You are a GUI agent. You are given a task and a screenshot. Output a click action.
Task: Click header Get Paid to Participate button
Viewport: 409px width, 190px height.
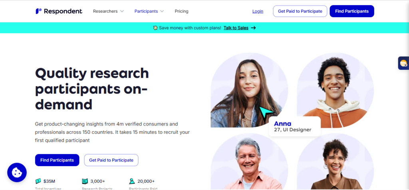click(x=300, y=11)
